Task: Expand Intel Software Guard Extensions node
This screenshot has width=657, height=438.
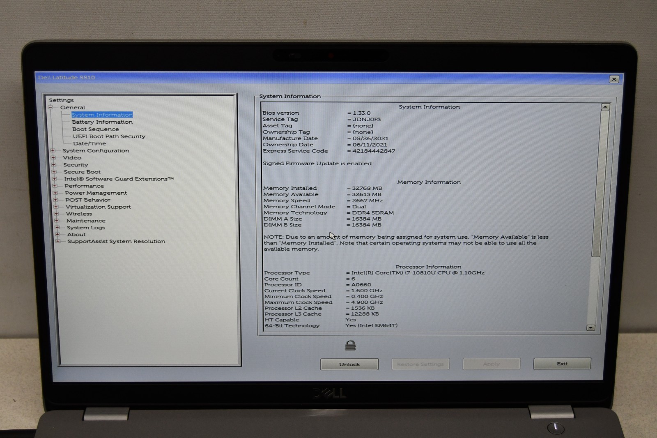Action: pyautogui.click(x=54, y=179)
